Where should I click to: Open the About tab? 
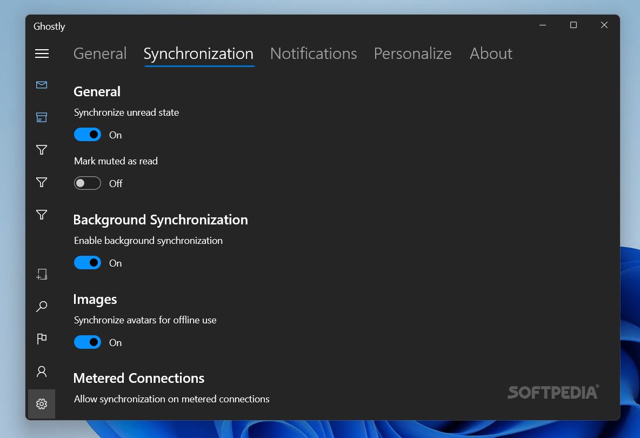(491, 54)
